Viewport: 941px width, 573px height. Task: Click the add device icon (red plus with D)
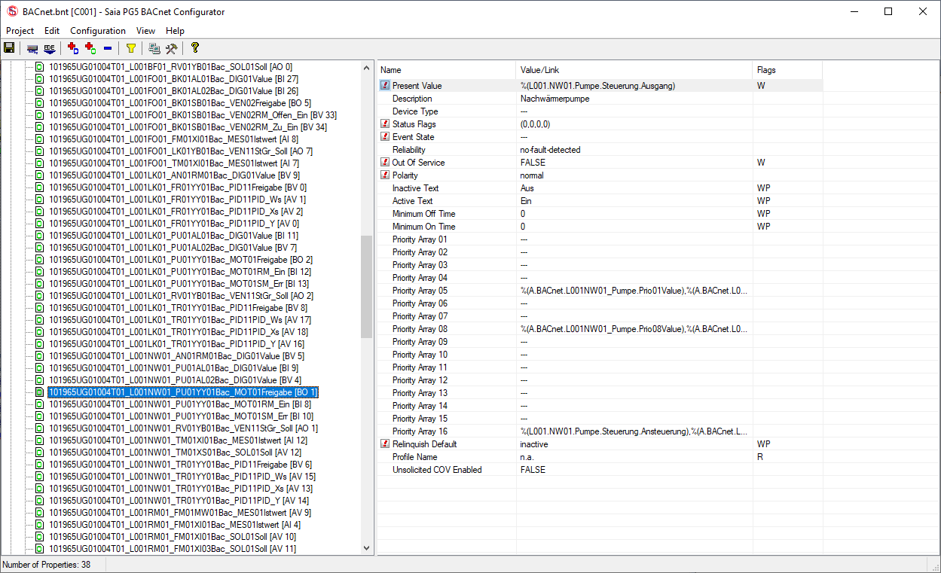click(x=73, y=48)
